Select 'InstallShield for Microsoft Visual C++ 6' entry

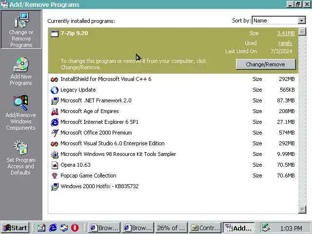click(173, 79)
